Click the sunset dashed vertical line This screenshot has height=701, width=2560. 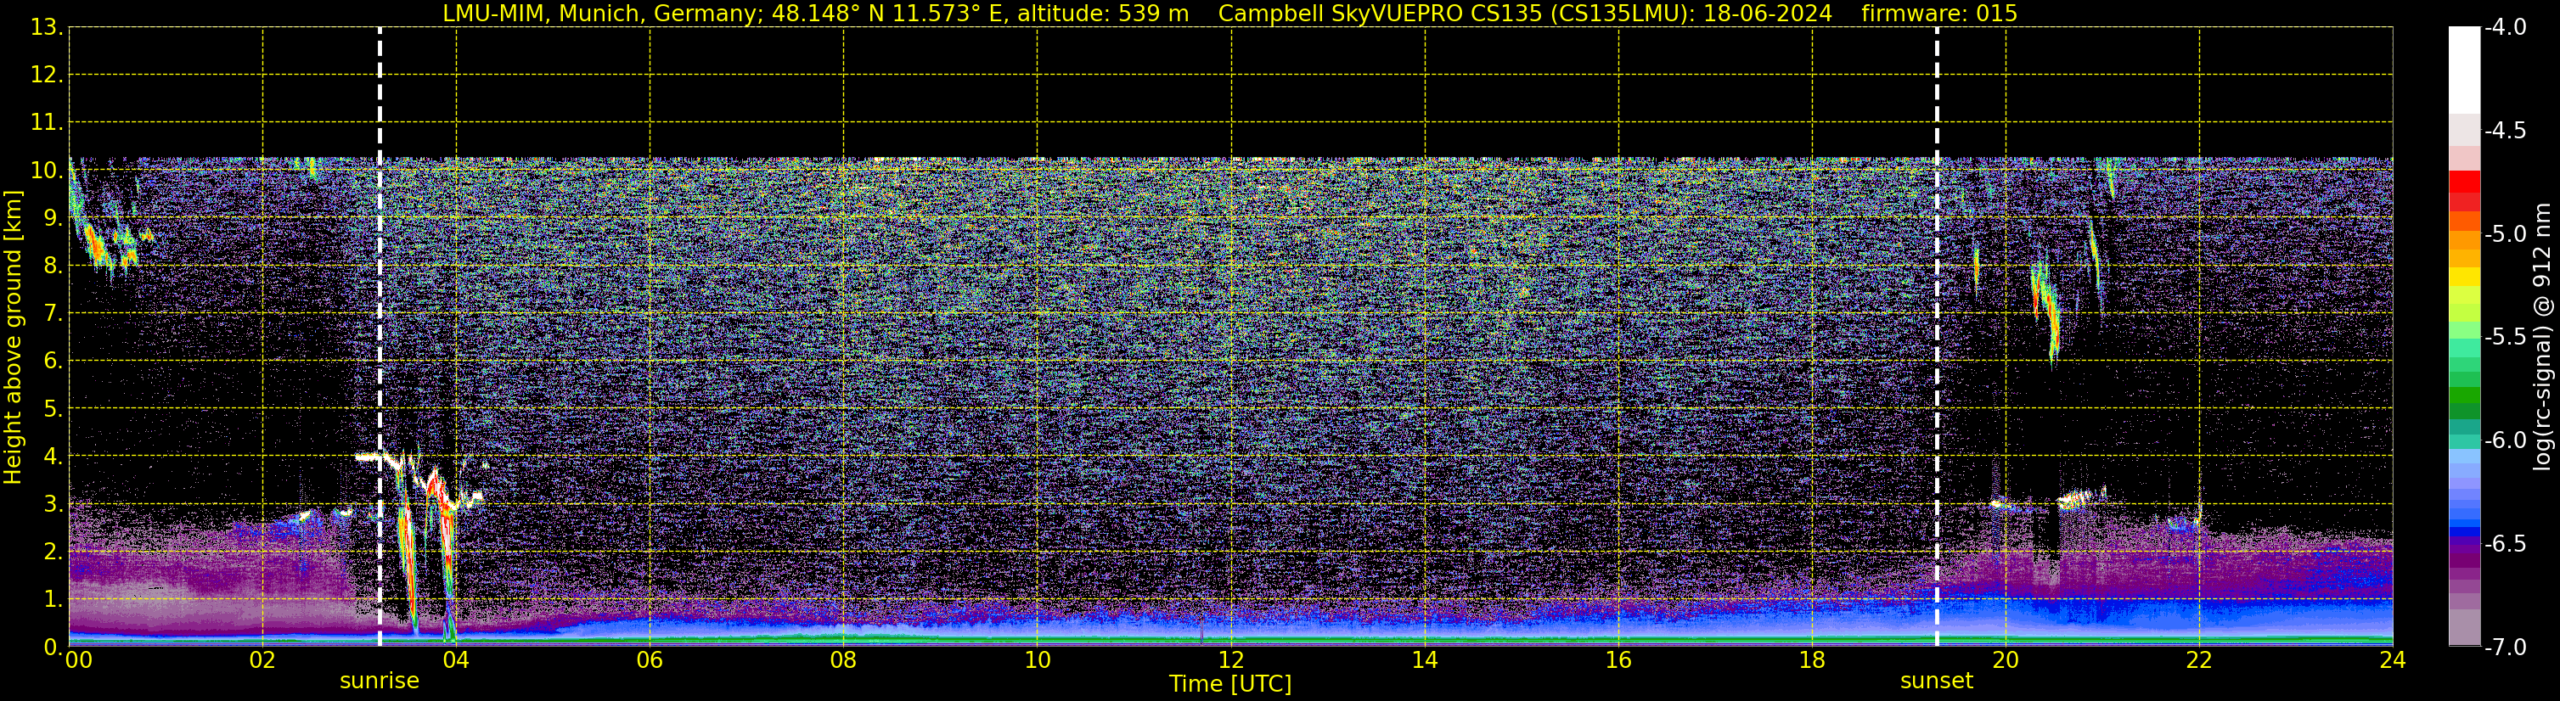[x=1937, y=337]
